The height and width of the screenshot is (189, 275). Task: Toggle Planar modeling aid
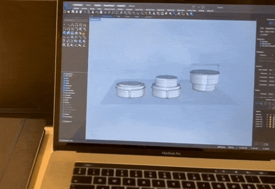coord(97,5)
